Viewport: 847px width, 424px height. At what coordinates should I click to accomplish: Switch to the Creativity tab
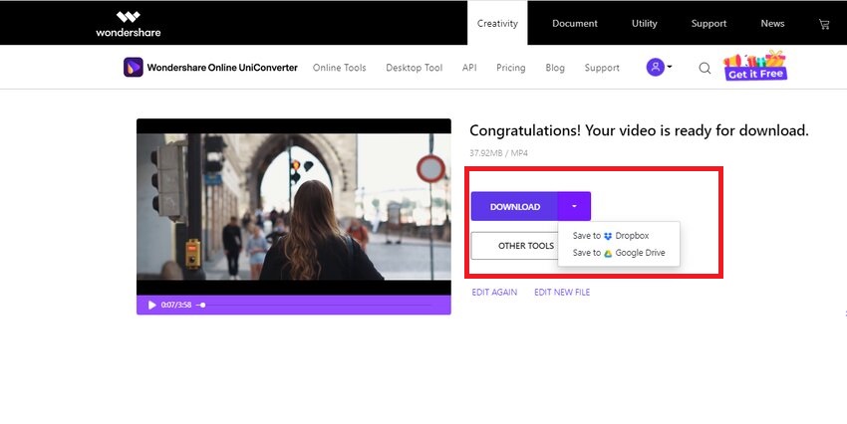pos(497,23)
